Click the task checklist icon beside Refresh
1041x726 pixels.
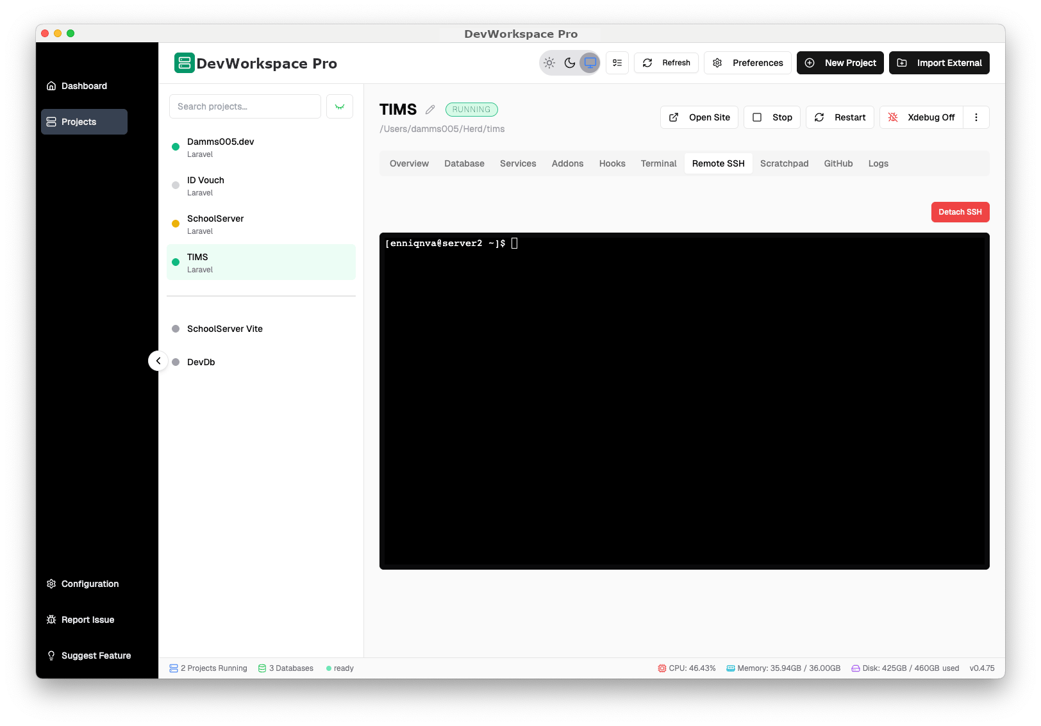[x=617, y=62]
